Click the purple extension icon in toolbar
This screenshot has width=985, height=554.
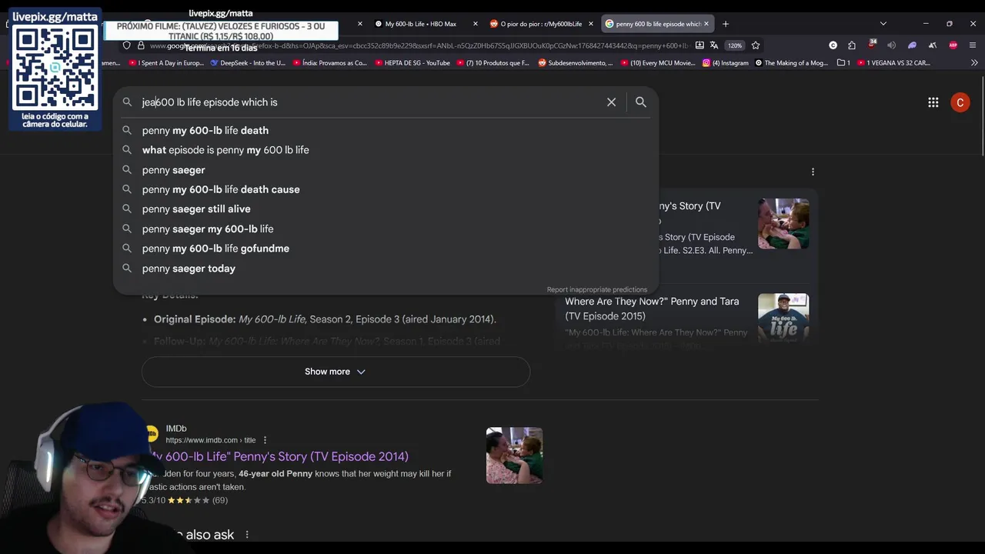(x=912, y=45)
